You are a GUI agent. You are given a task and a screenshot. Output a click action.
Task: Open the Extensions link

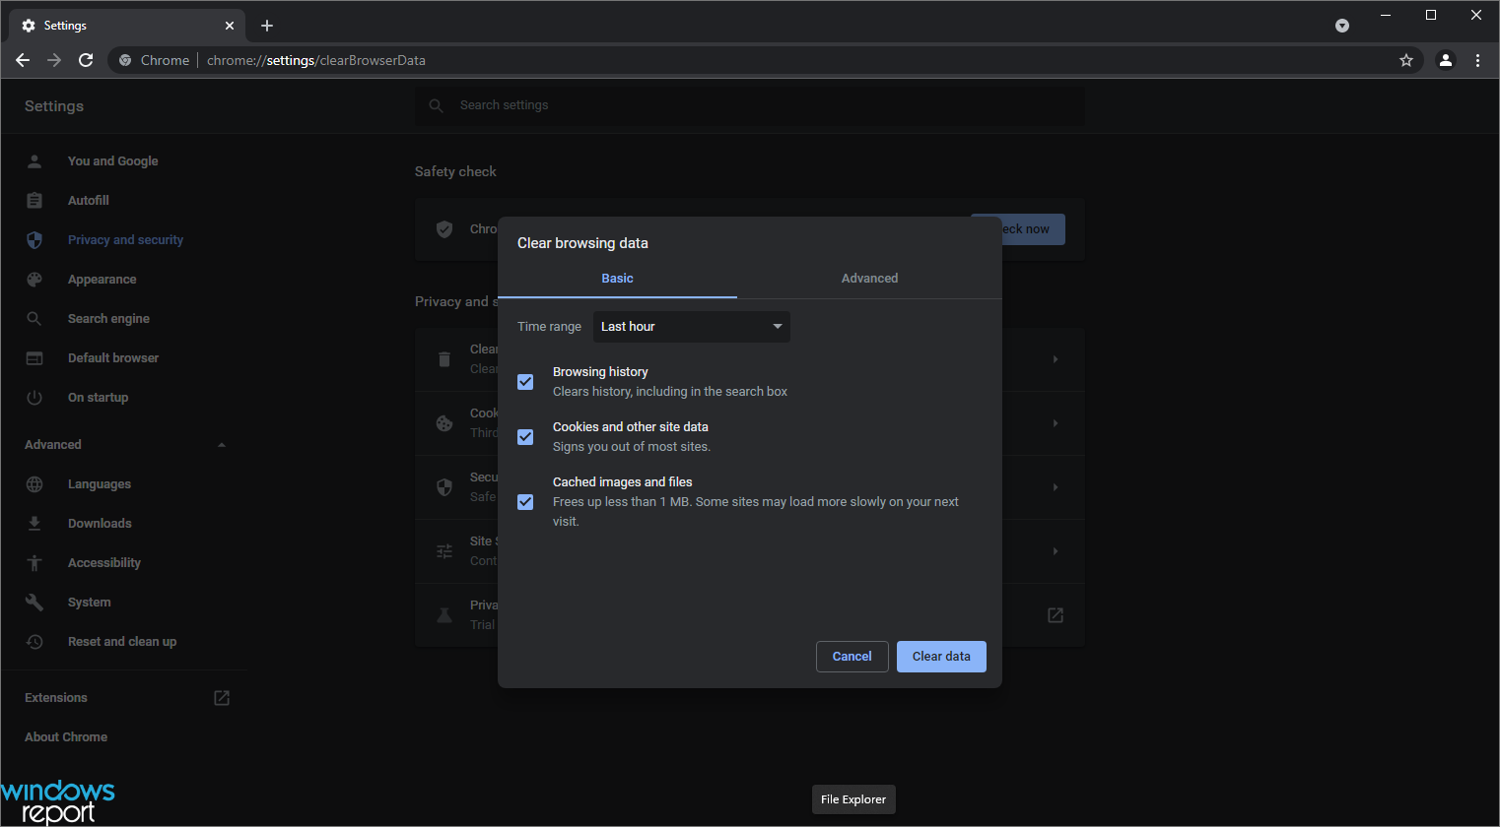[x=56, y=698]
